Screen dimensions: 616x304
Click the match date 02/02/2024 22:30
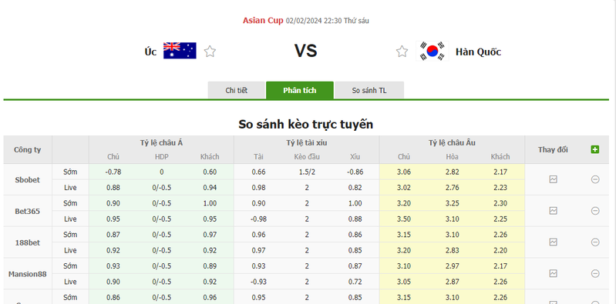(314, 21)
